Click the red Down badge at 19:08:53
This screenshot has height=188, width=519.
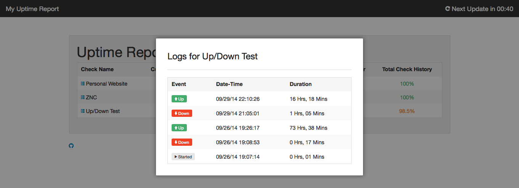[x=182, y=142]
